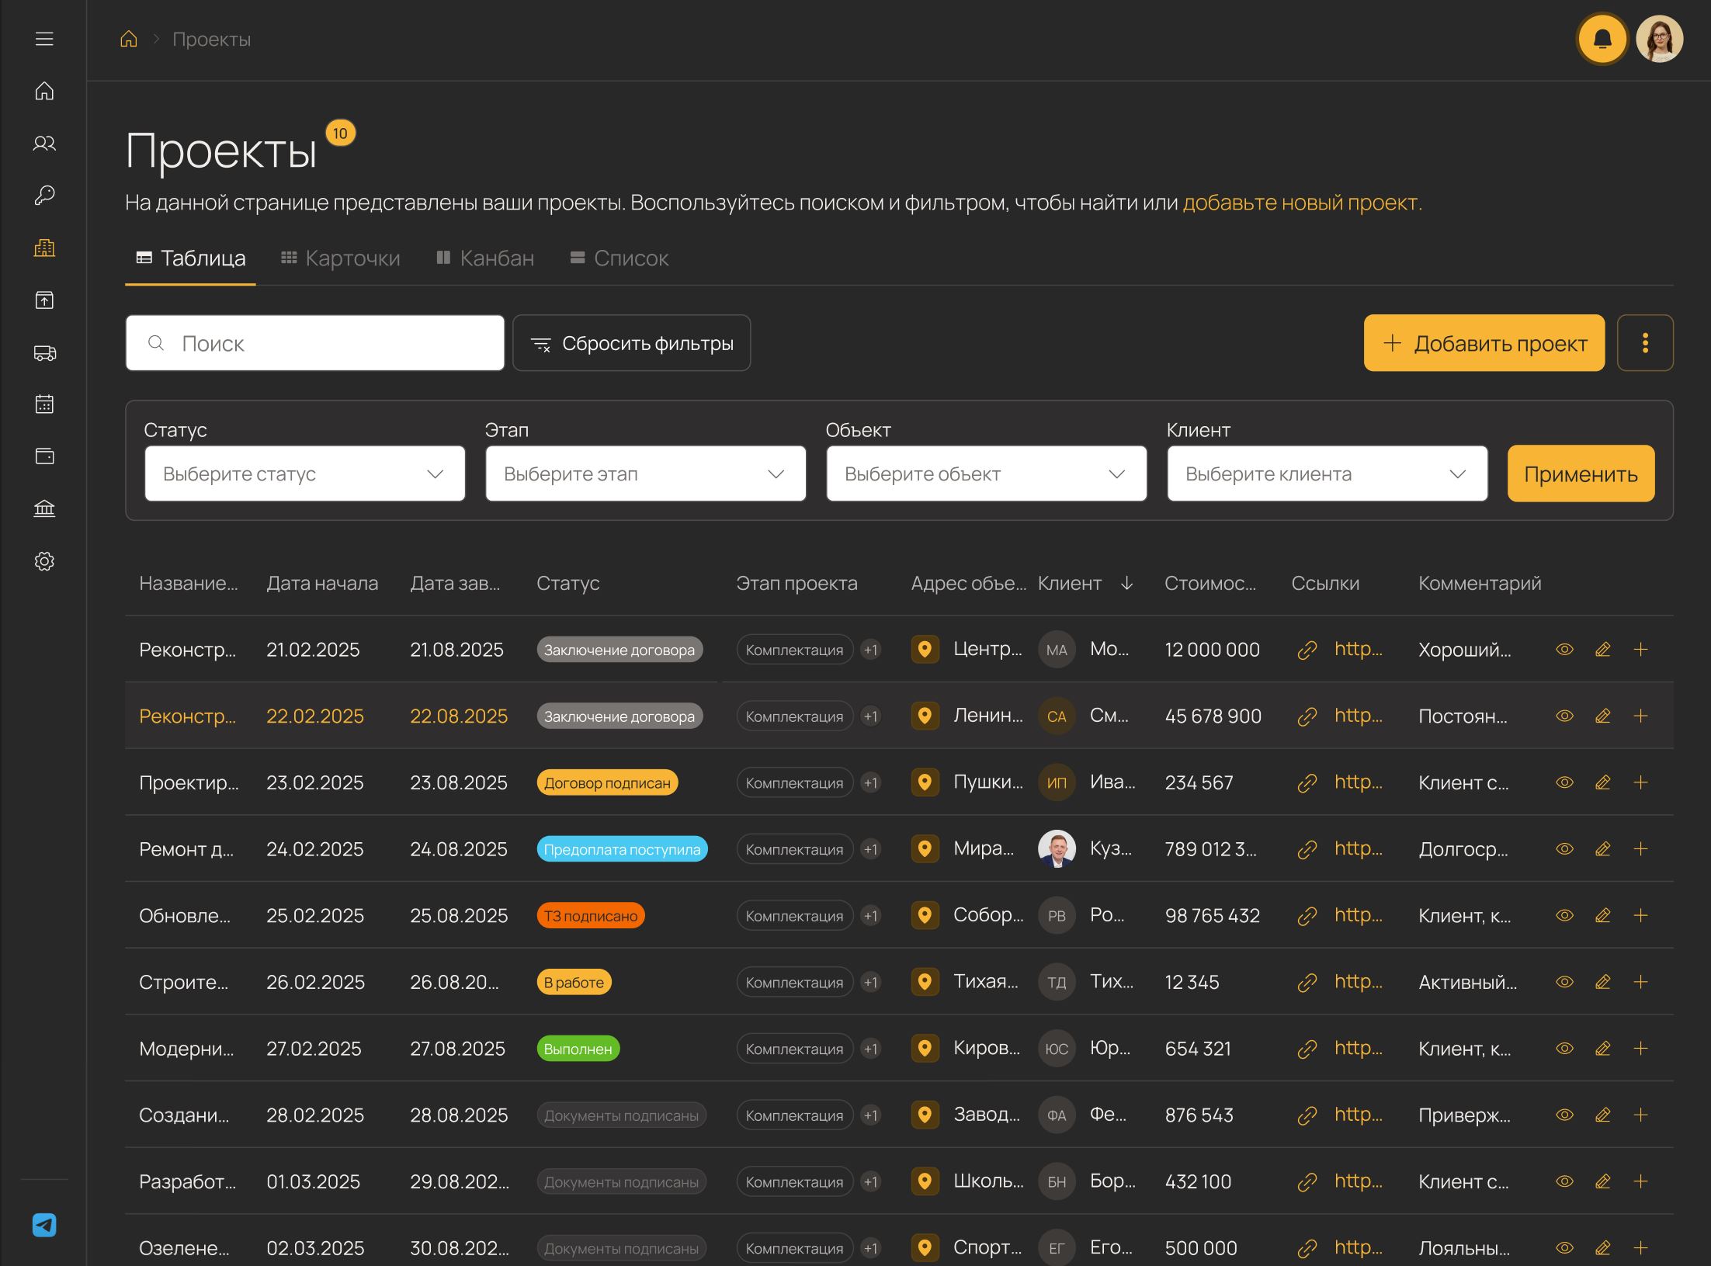Click the Telegram icon in sidebar

(44, 1225)
